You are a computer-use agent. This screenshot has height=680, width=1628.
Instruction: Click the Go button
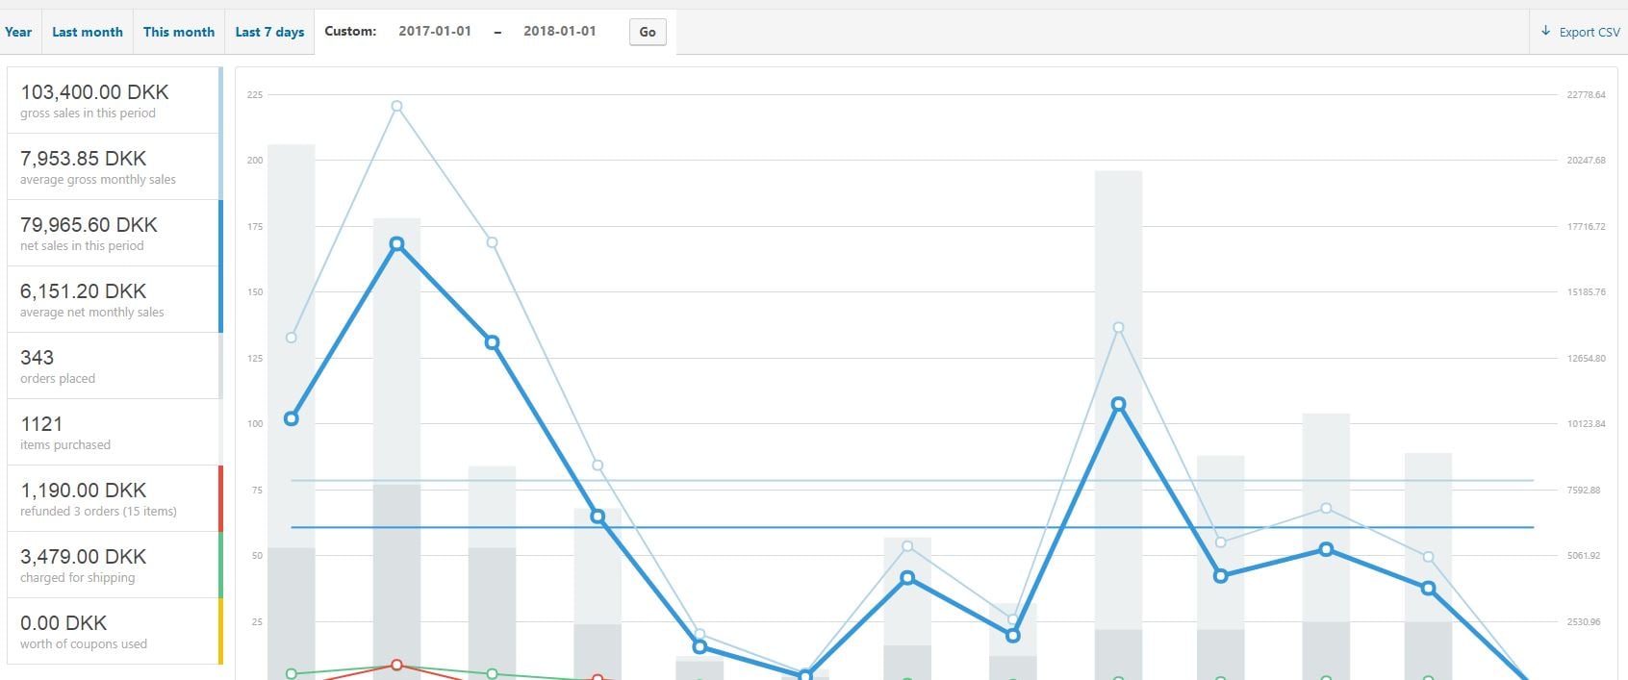[x=648, y=32]
